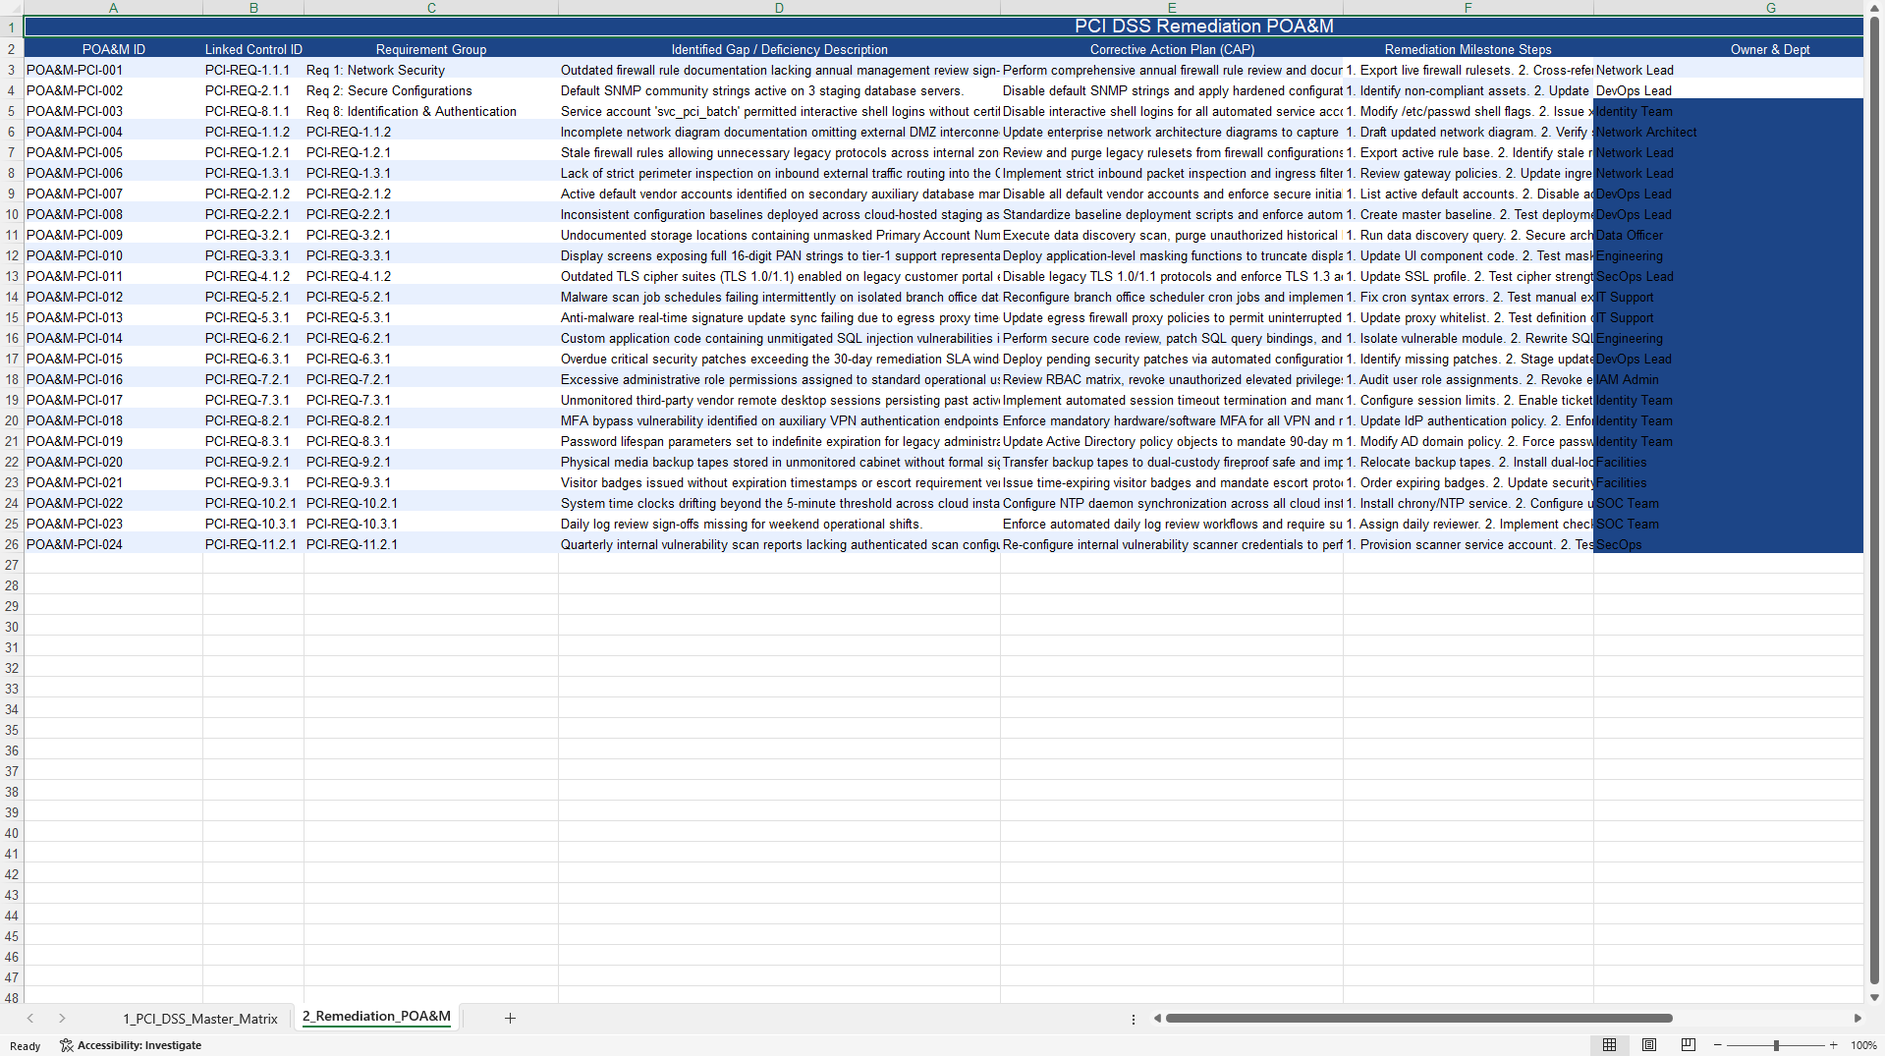Viewport: 1885px width, 1056px height.
Task: Select column G header
Action: pyautogui.click(x=1728, y=8)
